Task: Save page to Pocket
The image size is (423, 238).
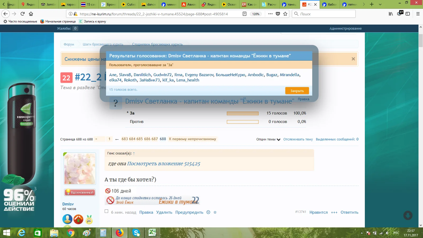Action: tap(278, 14)
